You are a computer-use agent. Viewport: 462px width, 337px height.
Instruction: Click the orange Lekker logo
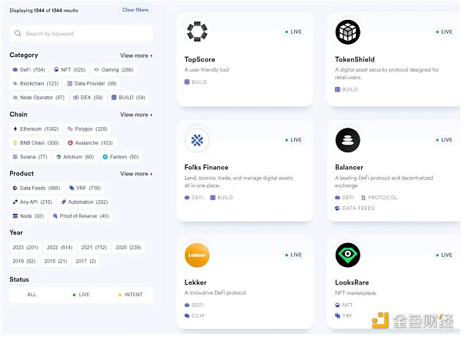[197, 255]
